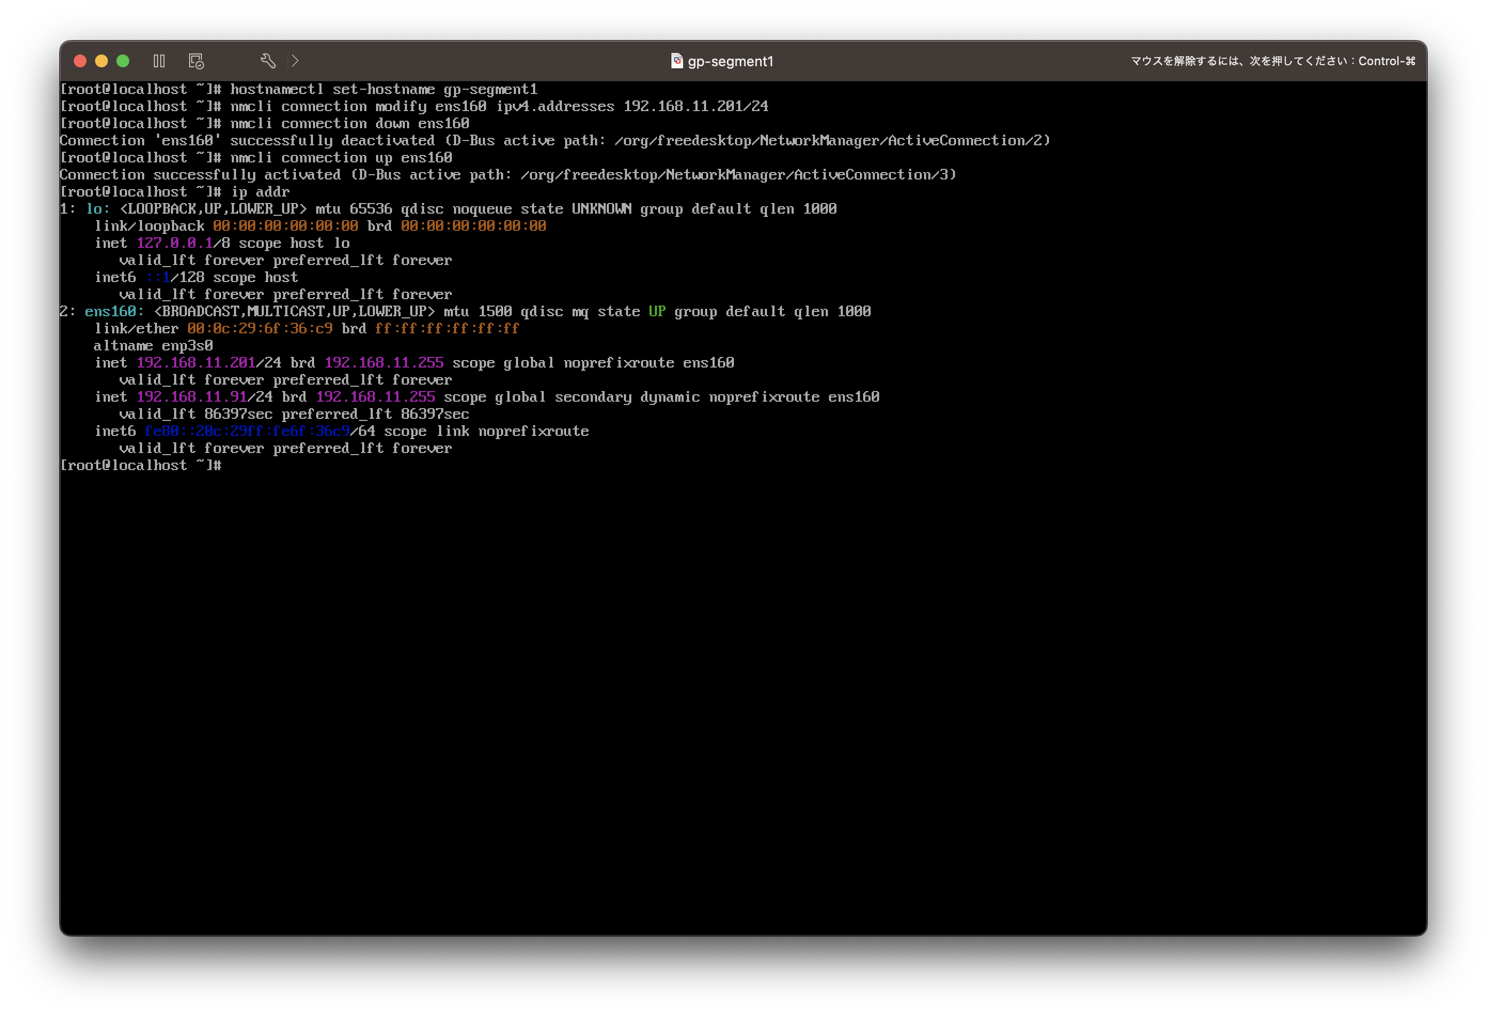1487x1015 pixels.
Task: Open virtual machine settings wrench
Action: pos(268,61)
